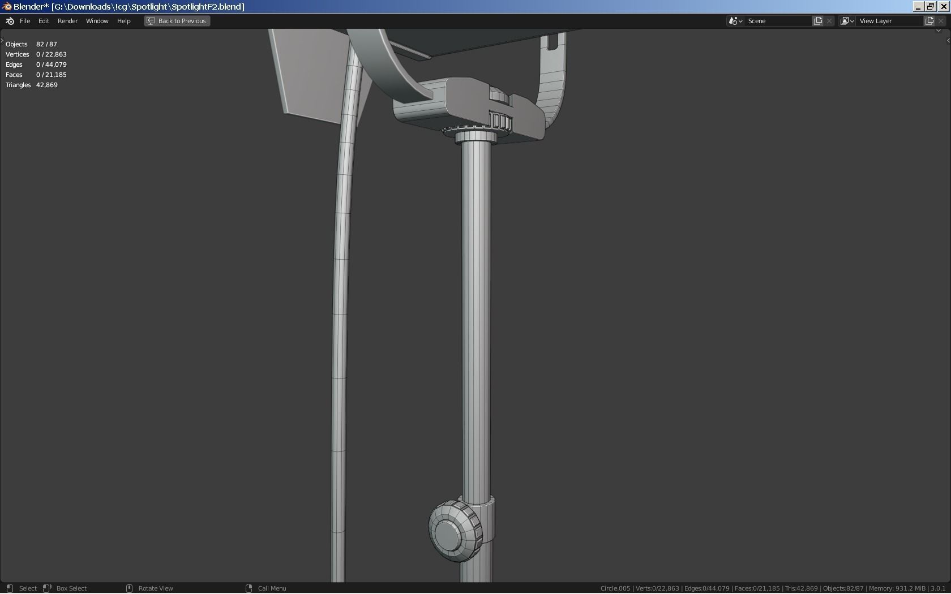Open the Blender logo application menu
951x594 pixels.
tap(10, 21)
